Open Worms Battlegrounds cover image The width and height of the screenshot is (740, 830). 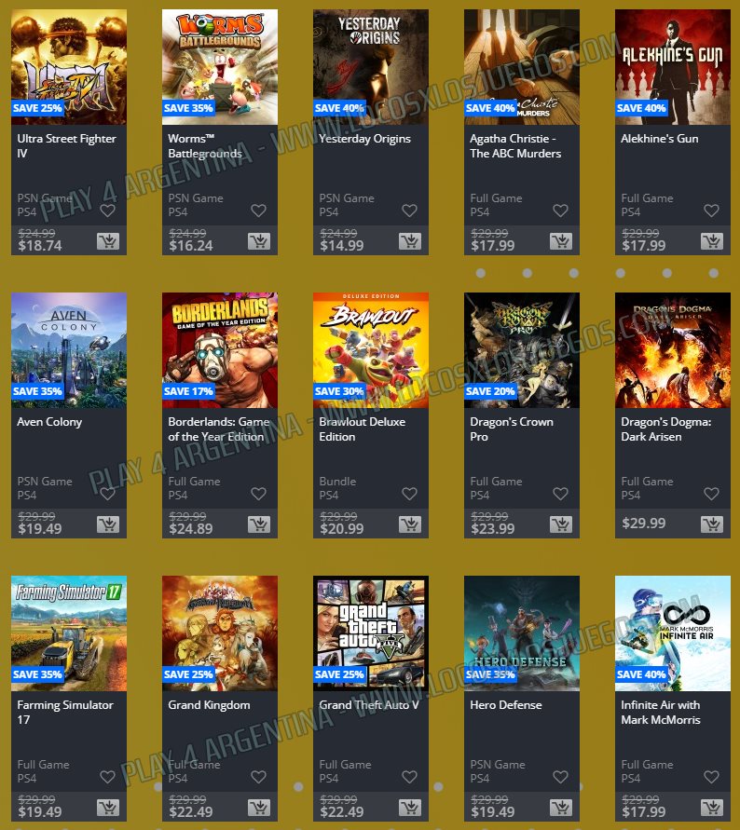pyautogui.click(x=220, y=67)
